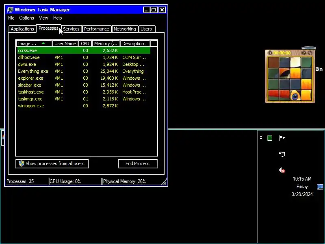Click the shield icon for all-user processes

(22, 163)
